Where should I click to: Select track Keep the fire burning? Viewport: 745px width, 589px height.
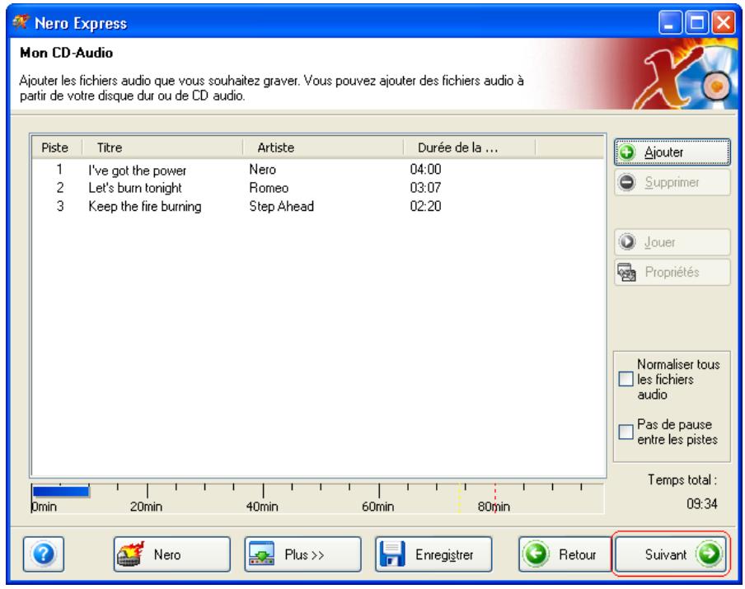click(x=145, y=207)
